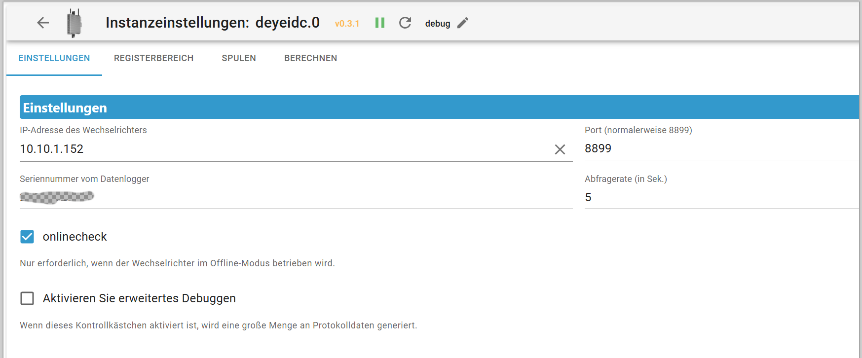This screenshot has height=358, width=862.
Task: Restart the instance with the reload icon
Action: (405, 23)
